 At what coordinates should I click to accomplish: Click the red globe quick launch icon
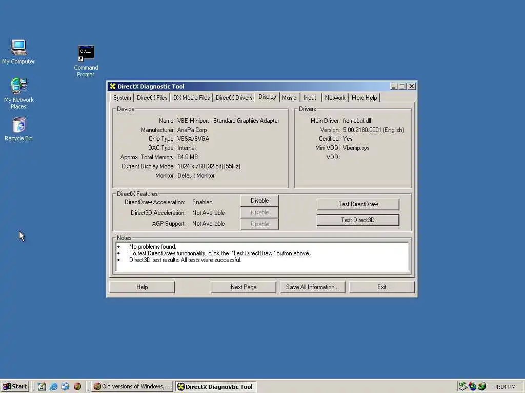77,386
